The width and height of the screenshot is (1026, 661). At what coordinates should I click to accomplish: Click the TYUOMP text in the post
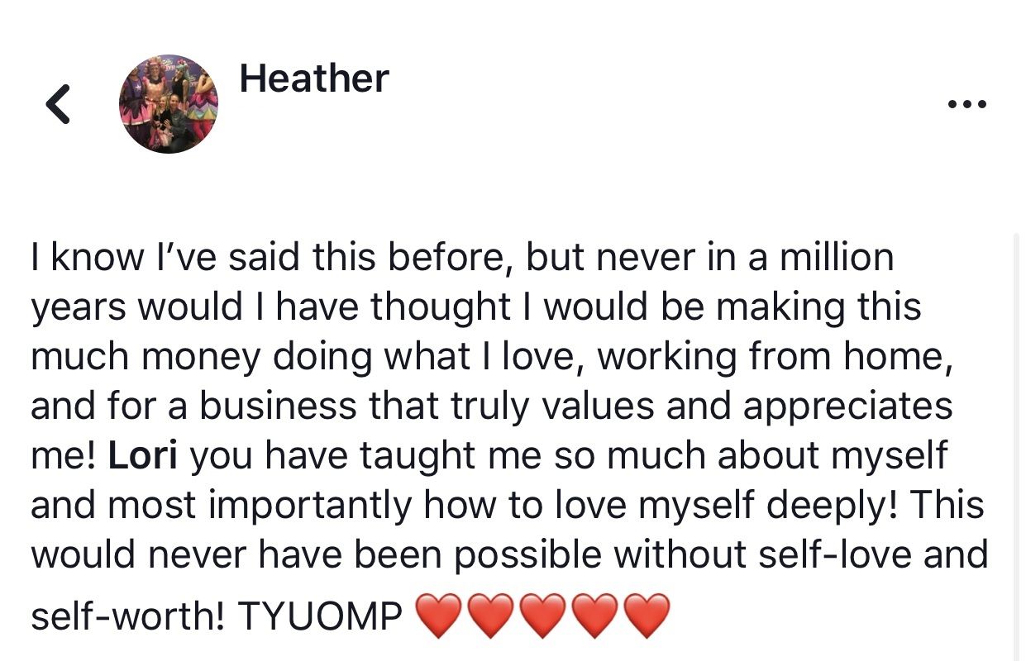coord(321,616)
